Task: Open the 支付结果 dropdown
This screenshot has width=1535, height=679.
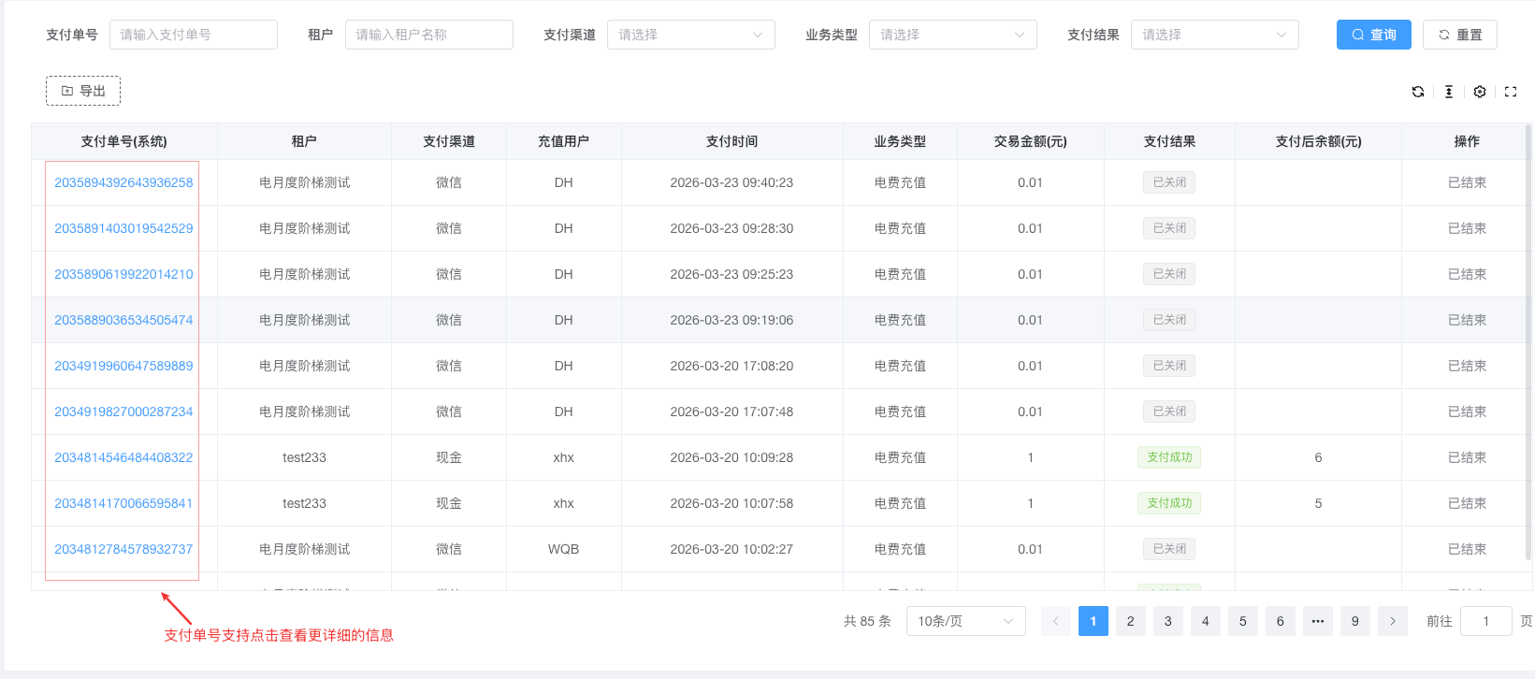Action: tap(1215, 35)
